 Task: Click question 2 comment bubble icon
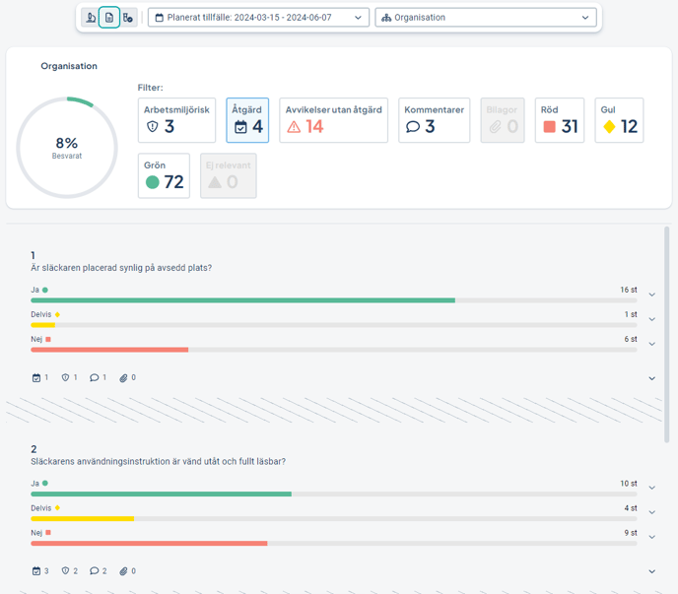click(95, 570)
